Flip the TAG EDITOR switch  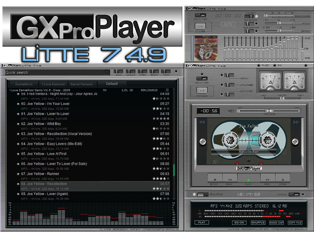click(249, 31)
